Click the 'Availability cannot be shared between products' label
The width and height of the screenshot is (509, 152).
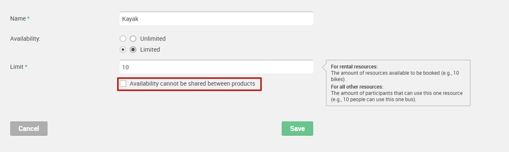click(x=192, y=84)
